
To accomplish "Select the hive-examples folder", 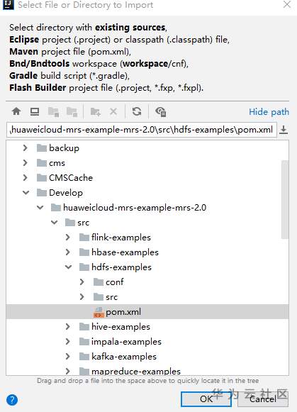I will [121, 327].
